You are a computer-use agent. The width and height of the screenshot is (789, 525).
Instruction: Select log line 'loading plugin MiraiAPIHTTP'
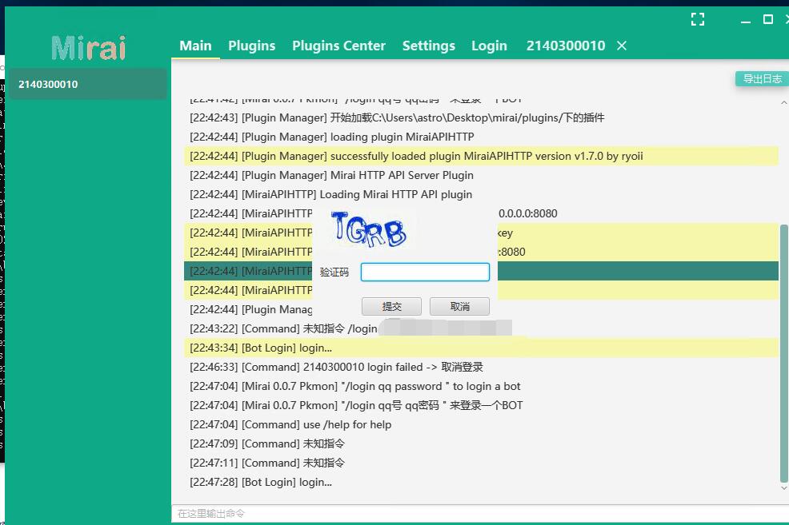pos(481,137)
